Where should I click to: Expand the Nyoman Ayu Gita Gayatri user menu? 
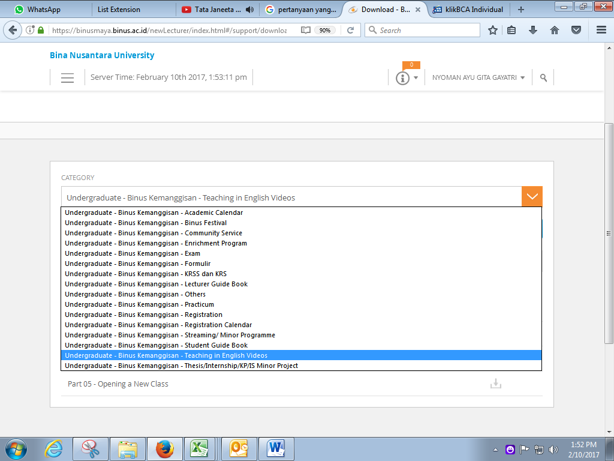[x=478, y=77]
